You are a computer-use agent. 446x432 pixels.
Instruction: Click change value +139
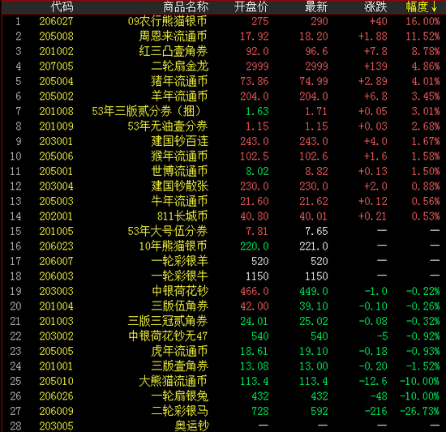tap(375, 66)
